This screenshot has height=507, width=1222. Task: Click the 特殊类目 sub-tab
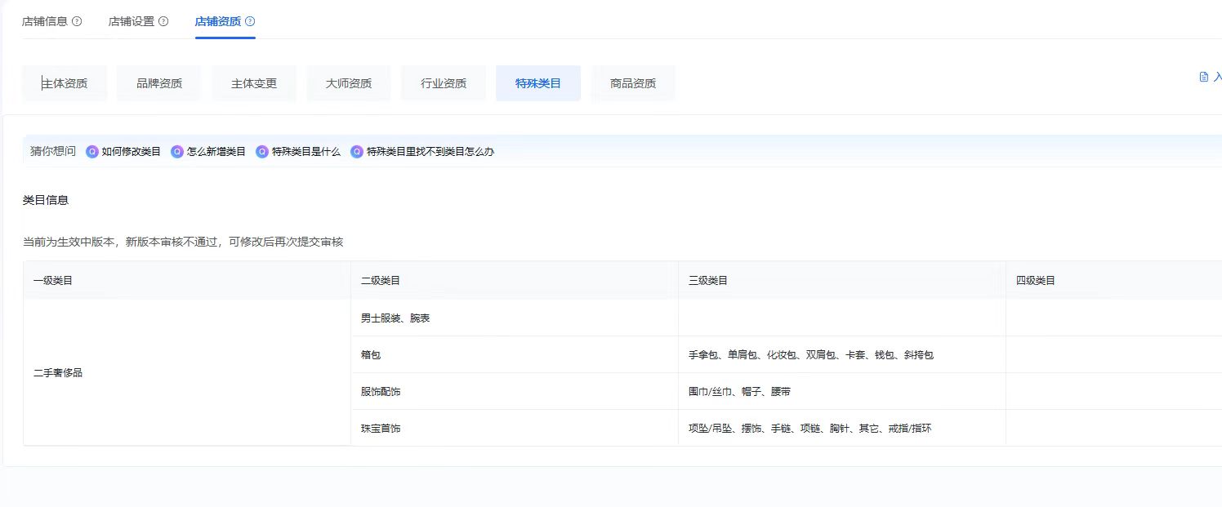538,83
